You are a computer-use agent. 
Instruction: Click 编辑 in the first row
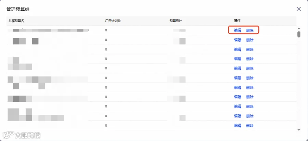pyautogui.click(x=238, y=30)
